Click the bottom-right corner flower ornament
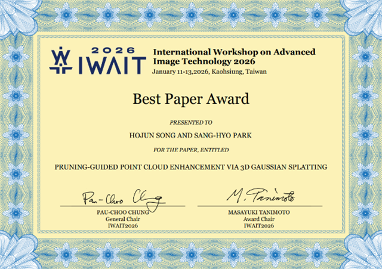Image resolution: width=382 pixels, height=269 pixels. pos(363,251)
